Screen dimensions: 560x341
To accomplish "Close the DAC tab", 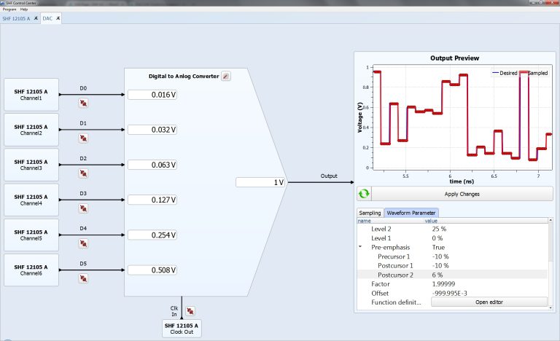I will [x=58, y=17].
